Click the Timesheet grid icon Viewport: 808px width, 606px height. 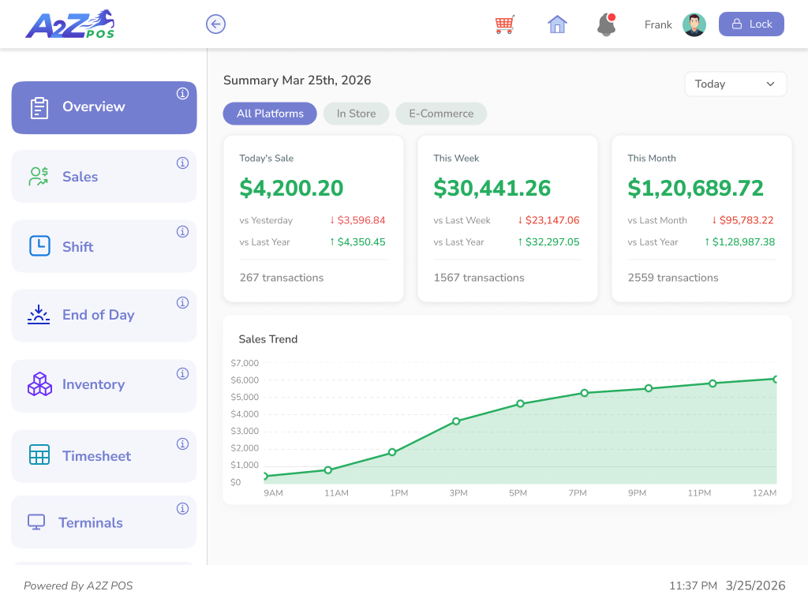tap(38, 455)
